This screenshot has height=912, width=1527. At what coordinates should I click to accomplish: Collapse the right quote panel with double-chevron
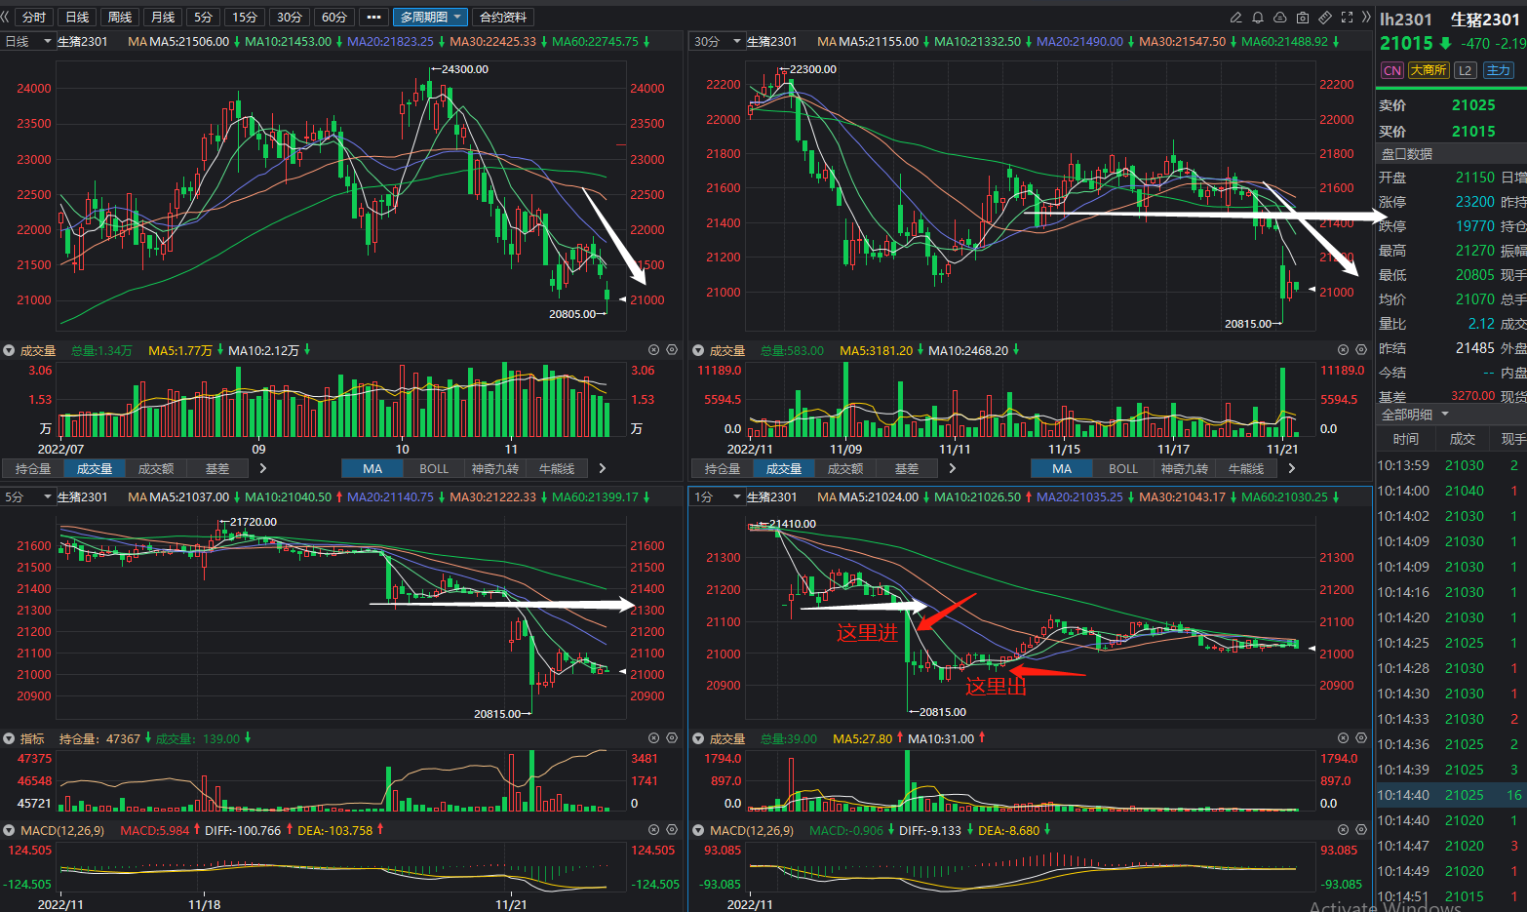point(1366,18)
